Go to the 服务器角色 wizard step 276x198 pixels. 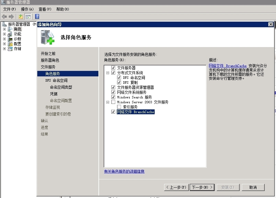point(50,60)
